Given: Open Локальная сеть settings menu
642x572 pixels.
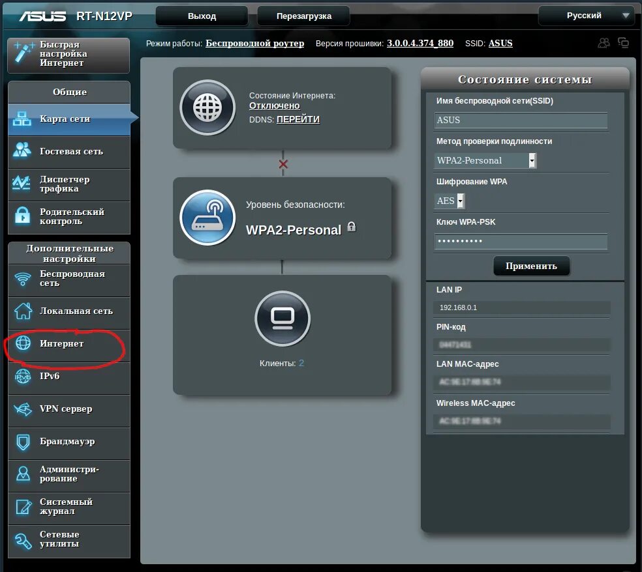Looking at the screenshot, I should tap(69, 313).
